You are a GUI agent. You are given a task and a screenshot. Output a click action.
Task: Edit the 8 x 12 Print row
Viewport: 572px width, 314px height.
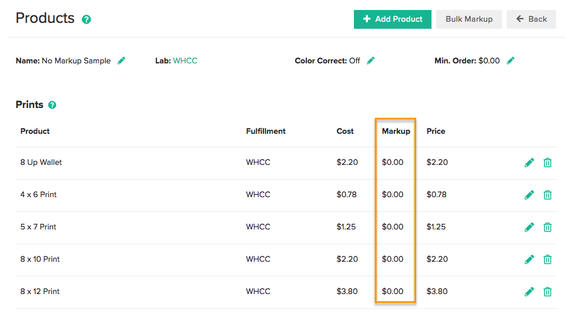[529, 292]
